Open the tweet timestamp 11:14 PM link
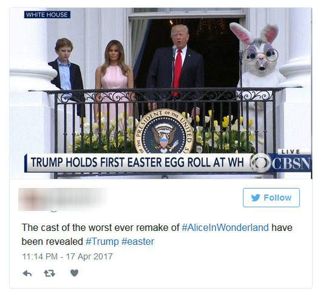Screen dimensions: 323x297 click(67, 256)
